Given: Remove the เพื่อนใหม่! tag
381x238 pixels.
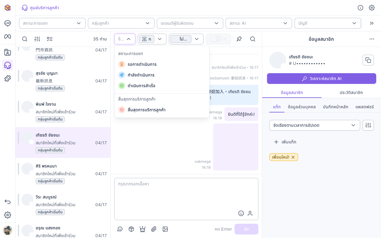Looking at the screenshot, I should coord(293,157).
